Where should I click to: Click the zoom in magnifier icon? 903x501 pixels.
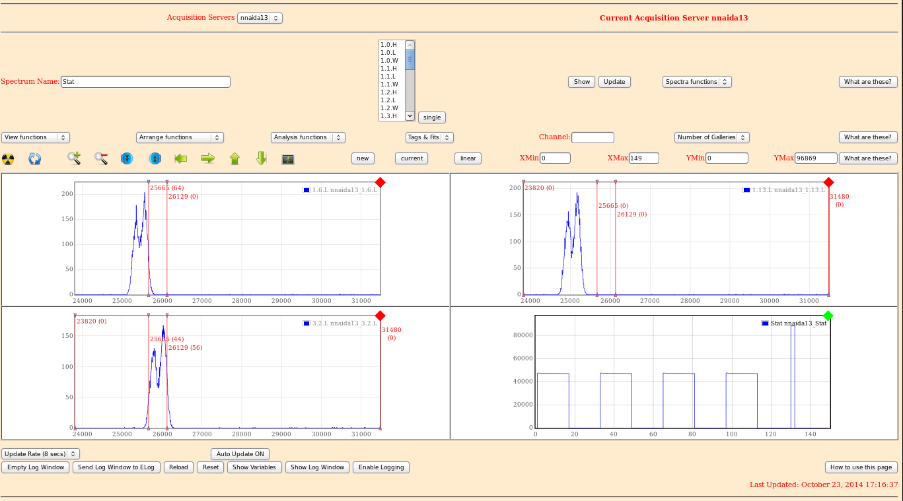click(x=74, y=158)
